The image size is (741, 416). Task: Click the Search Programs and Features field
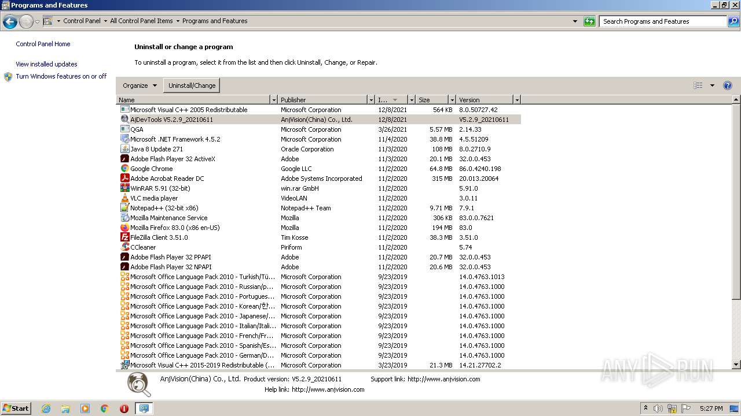663,21
